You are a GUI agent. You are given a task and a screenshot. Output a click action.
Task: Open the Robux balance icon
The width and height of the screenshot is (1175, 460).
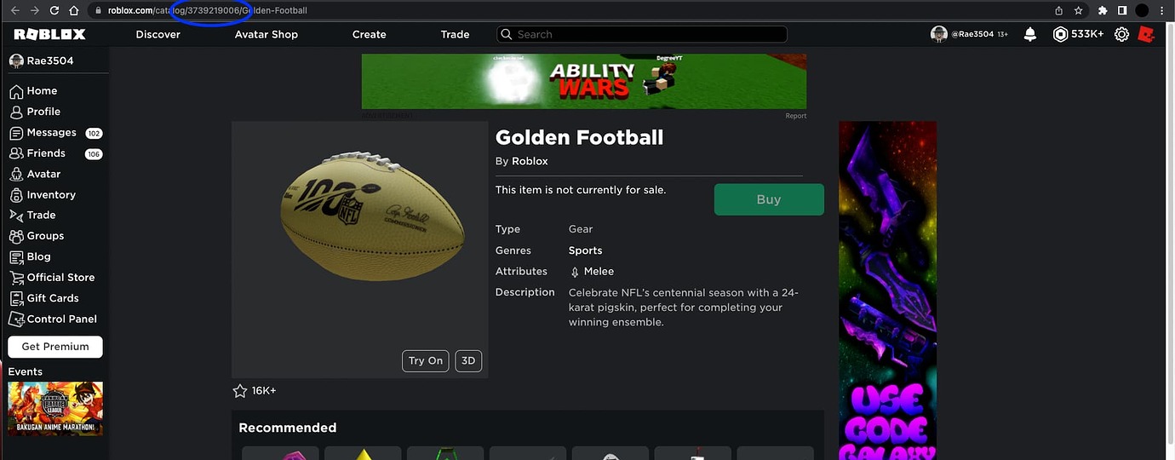pyautogui.click(x=1060, y=34)
